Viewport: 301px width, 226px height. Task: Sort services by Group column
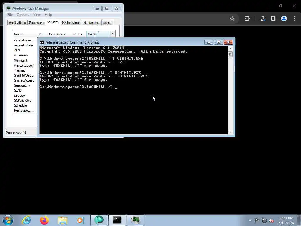(98, 34)
